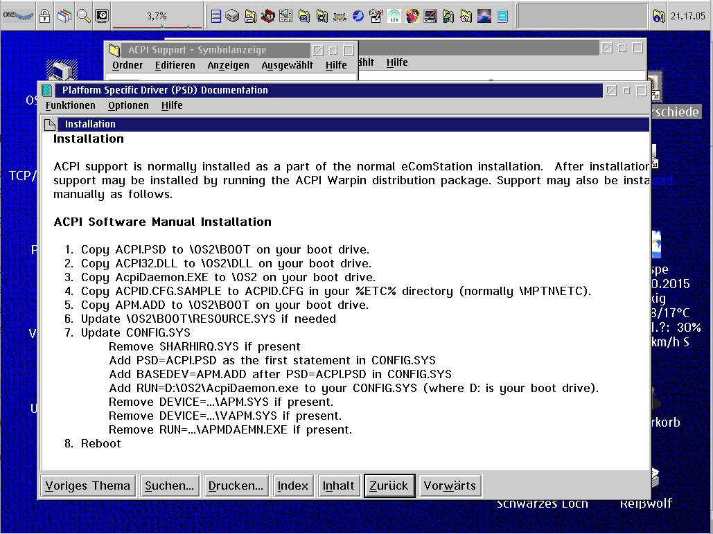713x534 pixels.
Task: Open the window list icon
Action: [x=64, y=16]
